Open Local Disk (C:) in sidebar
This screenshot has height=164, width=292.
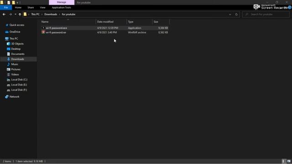pyautogui.click(x=19, y=80)
